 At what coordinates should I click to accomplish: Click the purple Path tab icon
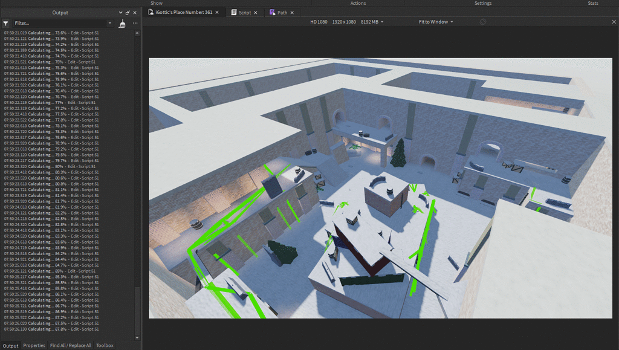273,11
